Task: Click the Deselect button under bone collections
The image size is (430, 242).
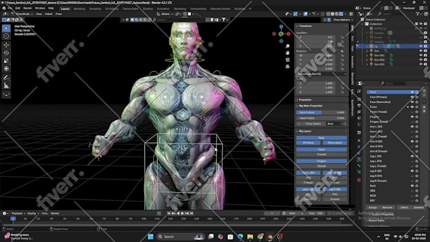Action: pyautogui.click(x=419, y=207)
